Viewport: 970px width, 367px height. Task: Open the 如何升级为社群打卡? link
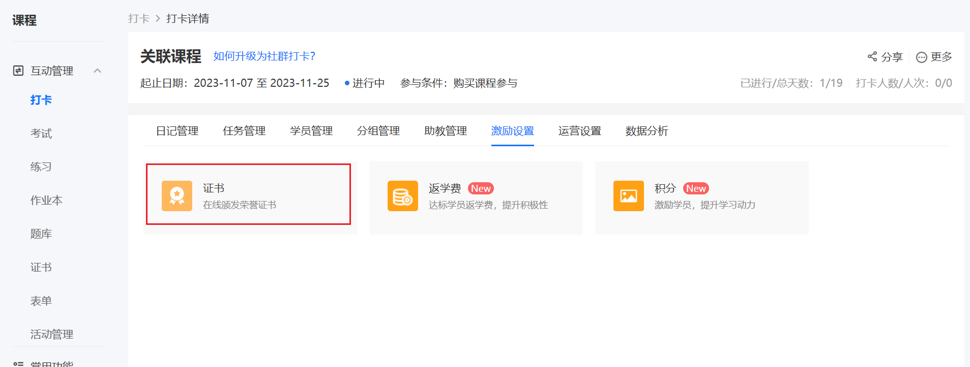pos(264,56)
